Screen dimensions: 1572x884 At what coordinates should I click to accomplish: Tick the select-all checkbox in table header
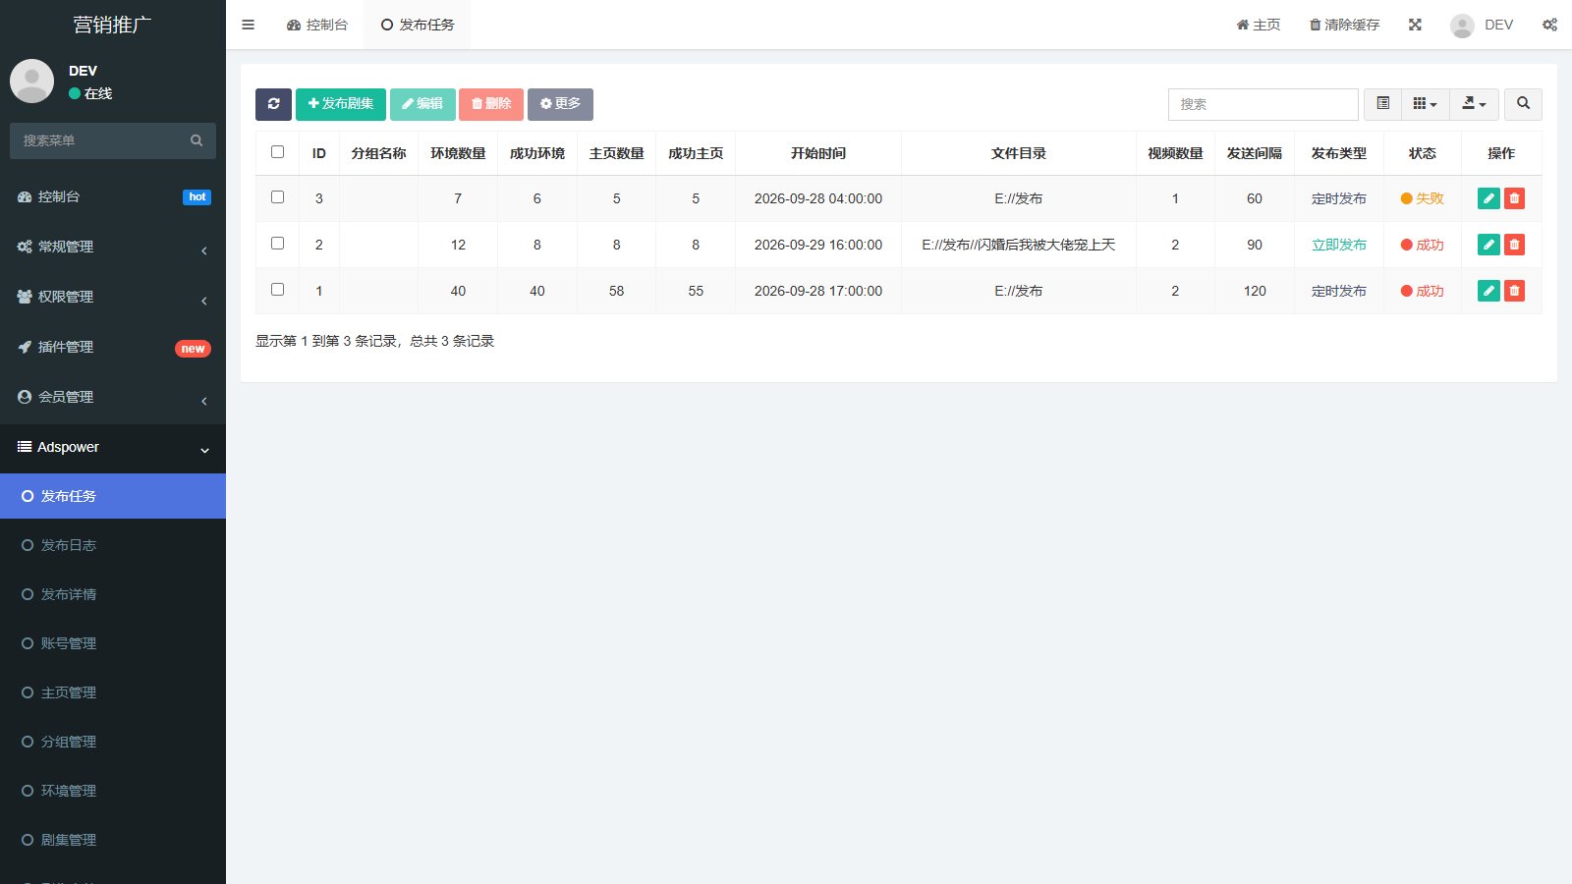(277, 152)
